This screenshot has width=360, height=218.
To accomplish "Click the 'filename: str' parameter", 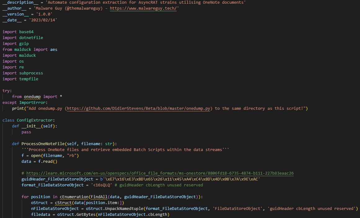I will pos(97,144).
